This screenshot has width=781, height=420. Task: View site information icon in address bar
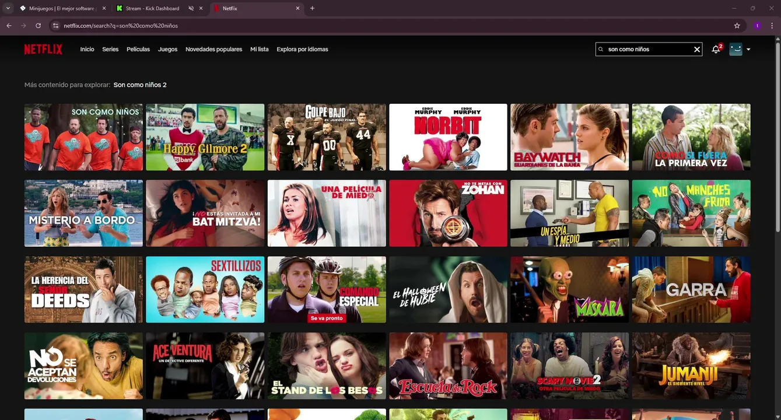coord(56,26)
